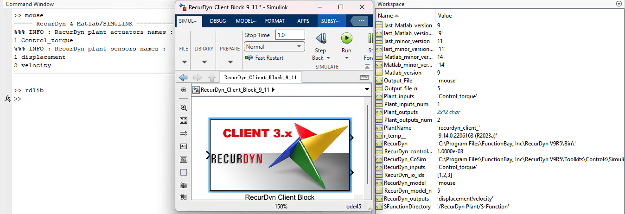The height and width of the screenshot is (214, 625).
Task: Select the RecurDyn Client Block
Action: coord(281,155)
